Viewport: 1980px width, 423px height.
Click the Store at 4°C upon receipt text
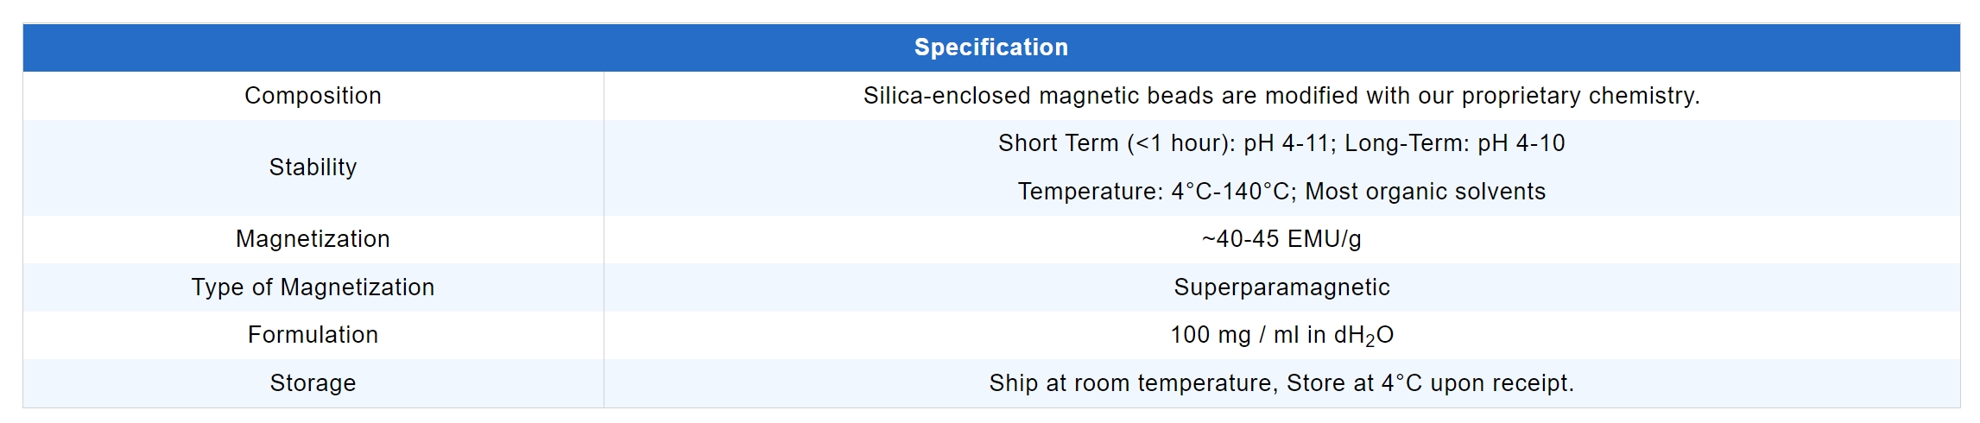(1430, 383)
